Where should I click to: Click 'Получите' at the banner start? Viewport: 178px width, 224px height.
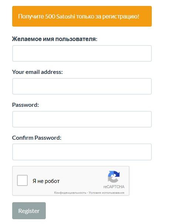[31, 17]
